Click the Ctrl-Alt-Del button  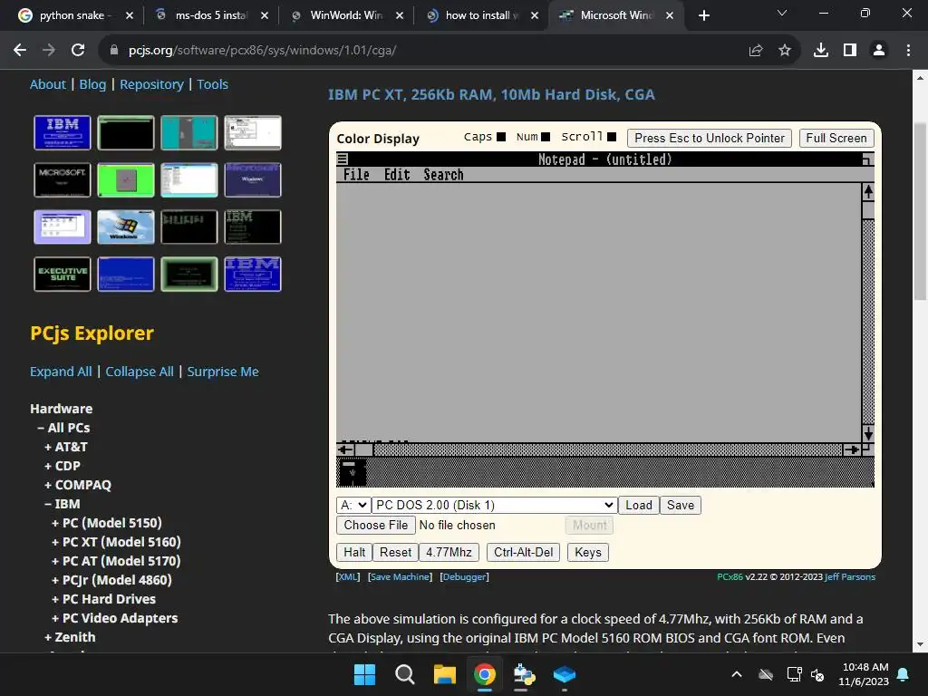tap(523, 552)
